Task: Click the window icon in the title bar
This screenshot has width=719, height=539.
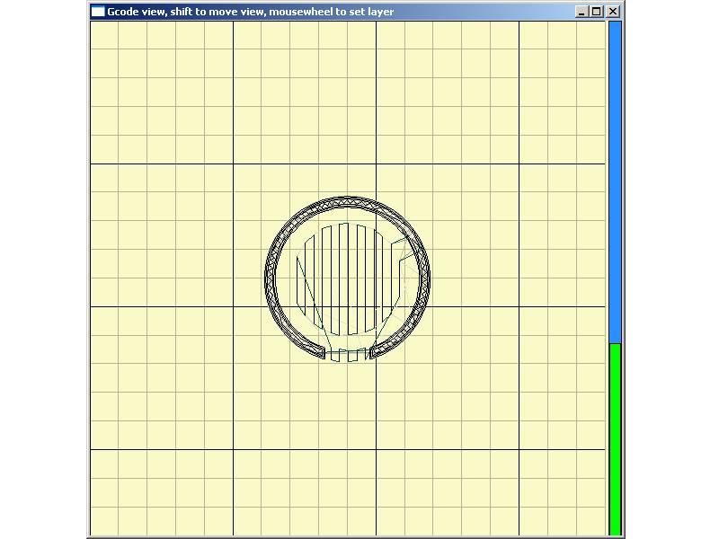Action: click(x=98, y=12)
